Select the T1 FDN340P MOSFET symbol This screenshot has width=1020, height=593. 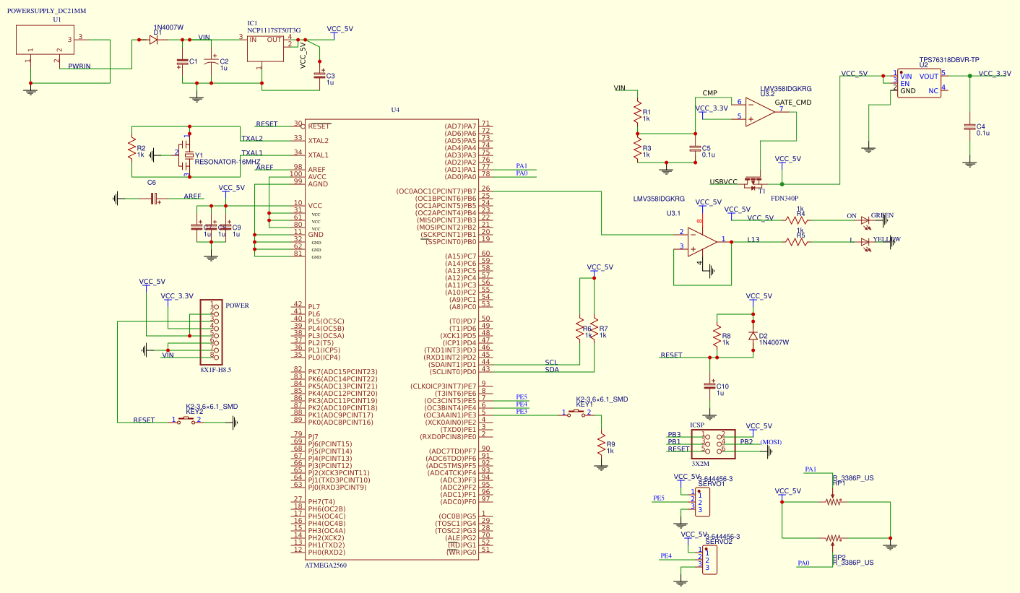(x=755, y=181)
